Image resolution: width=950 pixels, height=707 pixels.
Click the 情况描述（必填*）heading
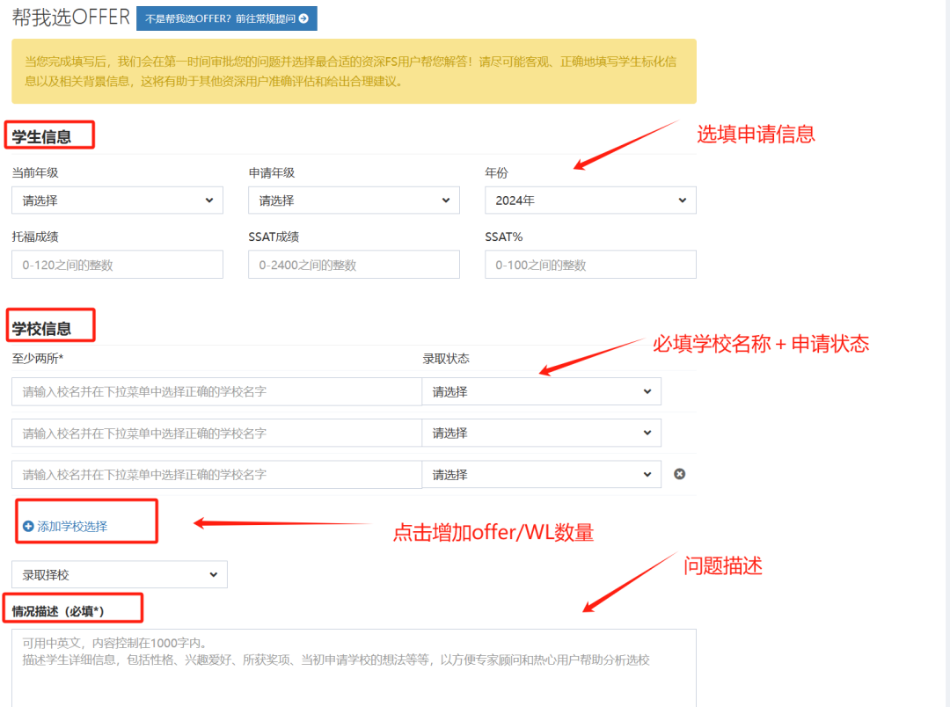(58, 611)
